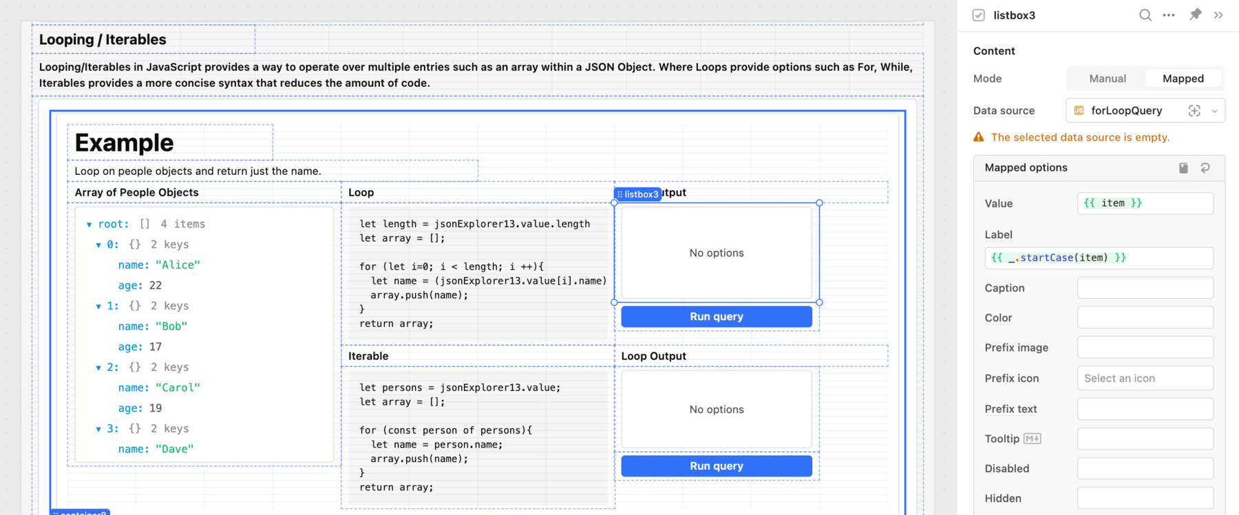
Task: Open the Data source dropdown chevron
Action: (1214, 111)
